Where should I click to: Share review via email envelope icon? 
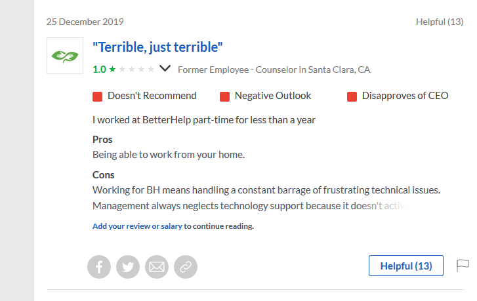pos(157,266)
